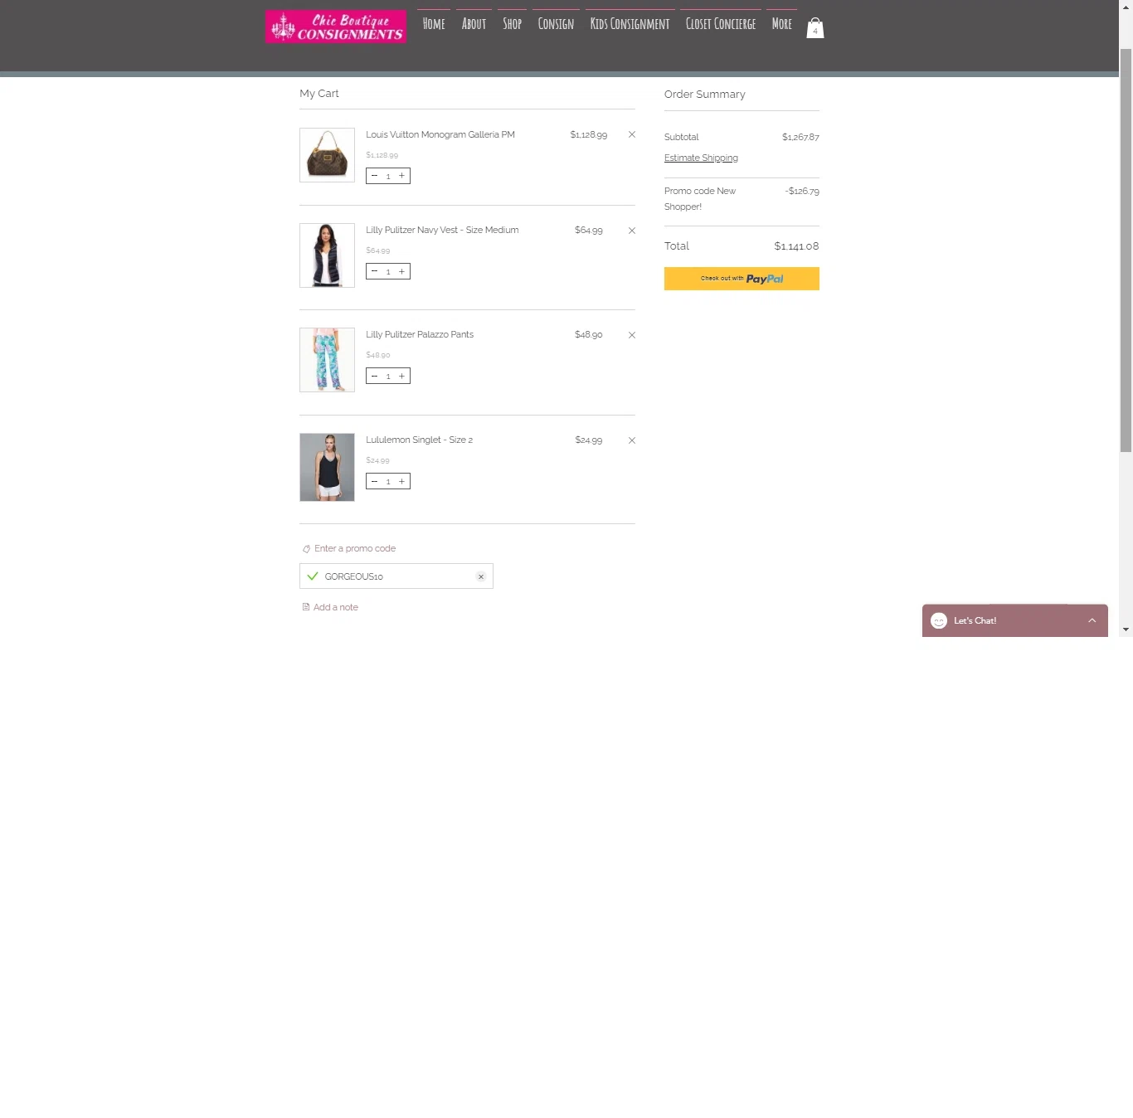This screenshot has width=1133, height=1118.
Task: Remove Lilly Pulitzer Navy Vest from cart
Action: 632,231
